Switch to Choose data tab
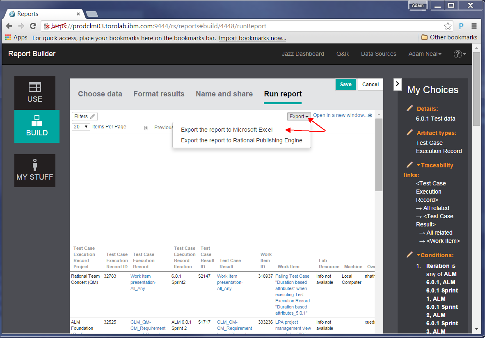 [100, 94]
